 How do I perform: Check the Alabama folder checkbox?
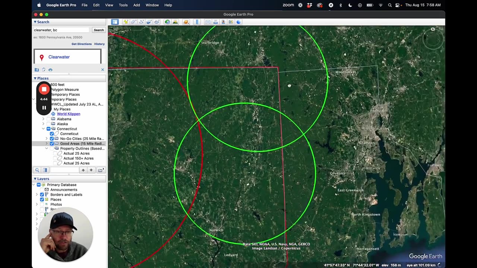point(48,119)
